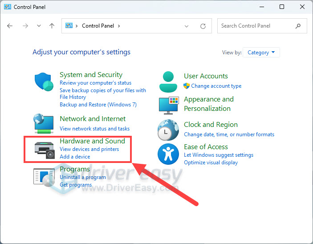Maximize the Control Panel window

(282, 7)
